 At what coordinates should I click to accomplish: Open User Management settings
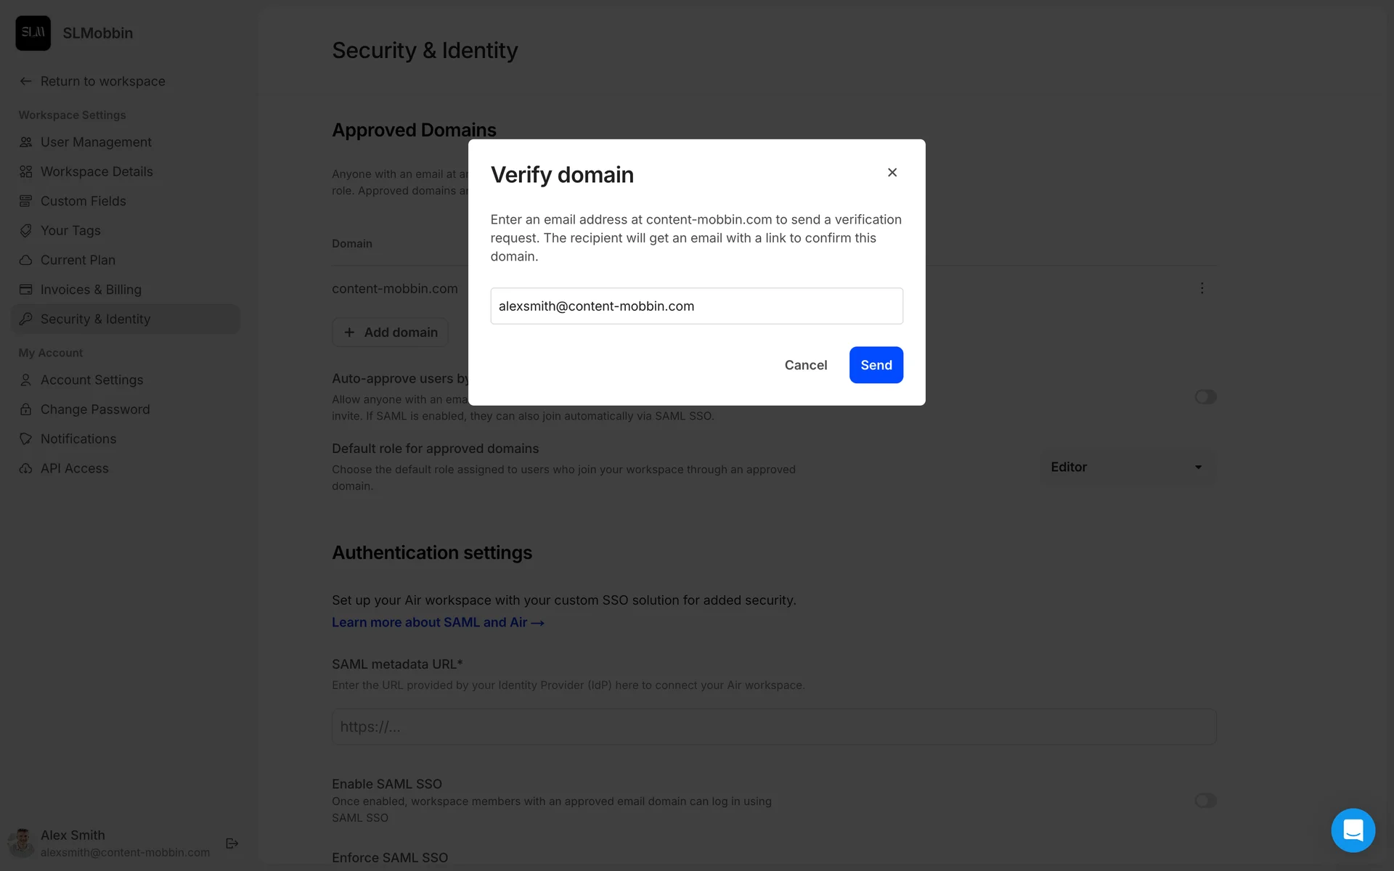click(96, 142)
